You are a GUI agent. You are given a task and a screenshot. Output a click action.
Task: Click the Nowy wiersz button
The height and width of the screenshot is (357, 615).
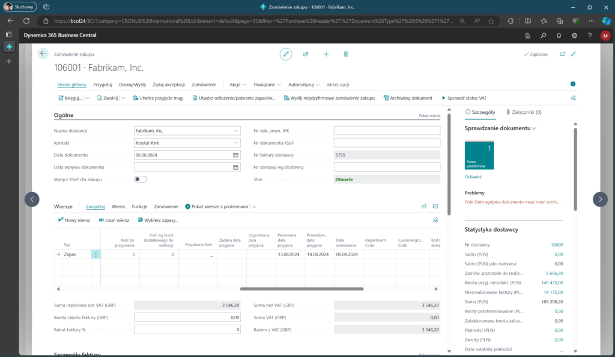pos(74,220)
